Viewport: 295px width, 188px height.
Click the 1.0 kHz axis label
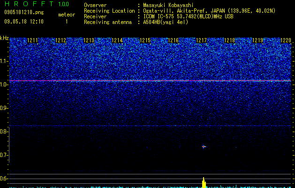pos(4,85)
